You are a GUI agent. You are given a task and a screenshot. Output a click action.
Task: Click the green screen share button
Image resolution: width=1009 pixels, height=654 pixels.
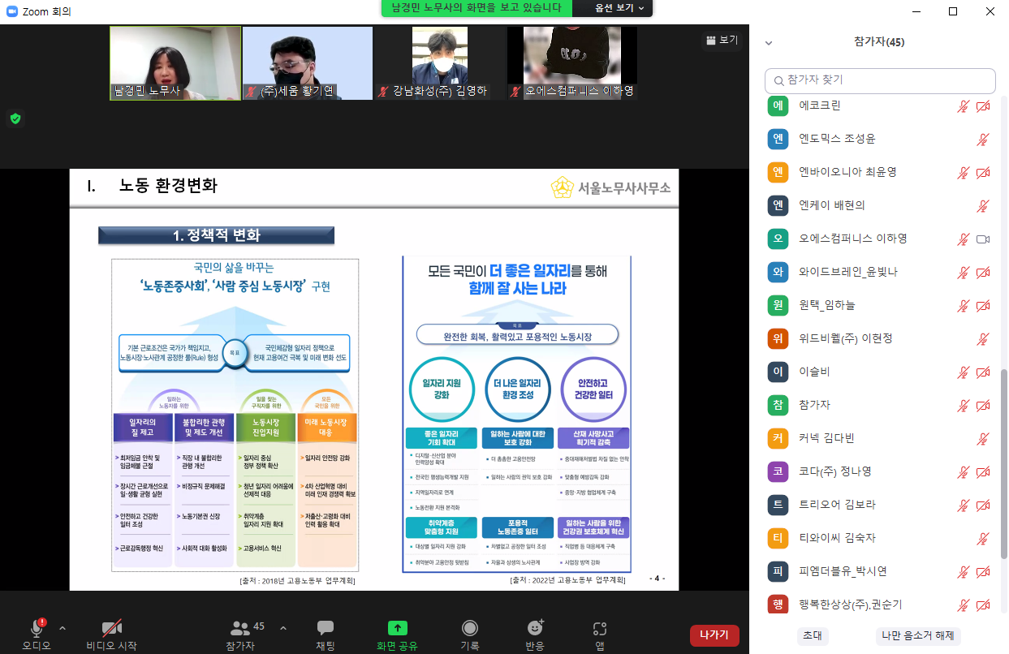[x=397, y=627]
